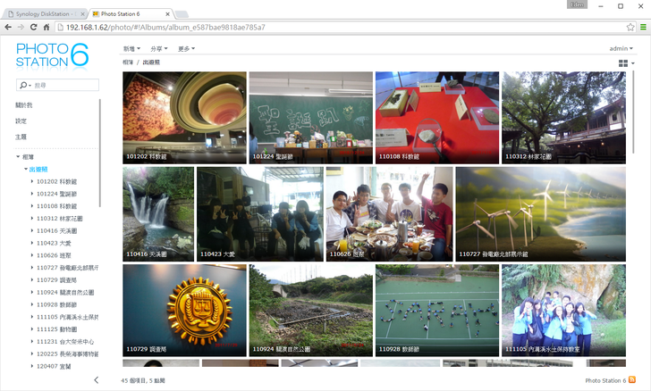Collapse sidebar with the left chevron
Image resolution: width=651 pixels, height=391 pixels.
coord(97,380)
